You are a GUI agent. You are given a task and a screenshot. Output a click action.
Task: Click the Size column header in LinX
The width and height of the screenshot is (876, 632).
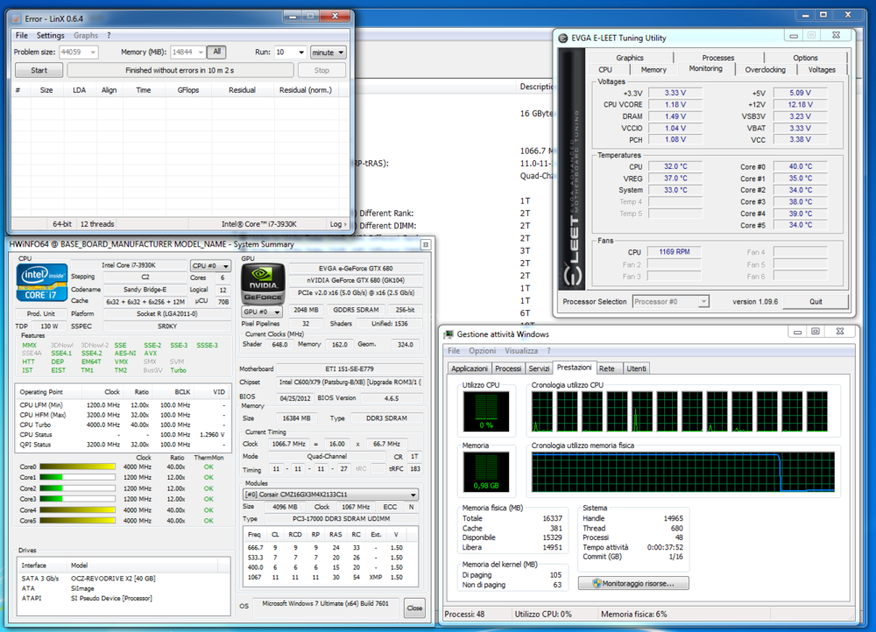[46, 90]
